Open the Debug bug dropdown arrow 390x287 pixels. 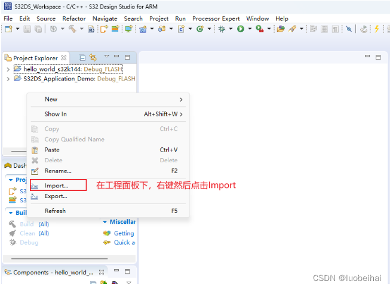[231, 29]
